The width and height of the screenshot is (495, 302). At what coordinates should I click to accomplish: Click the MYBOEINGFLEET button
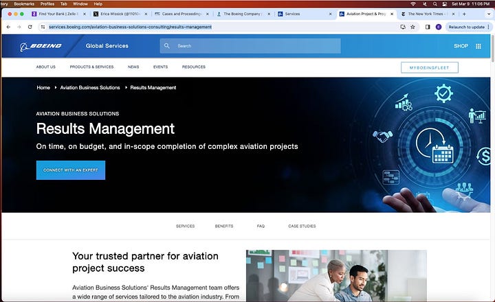point(429,67)
